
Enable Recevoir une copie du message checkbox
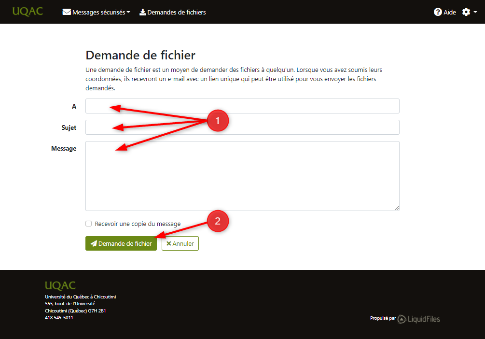tap(88, 224)
